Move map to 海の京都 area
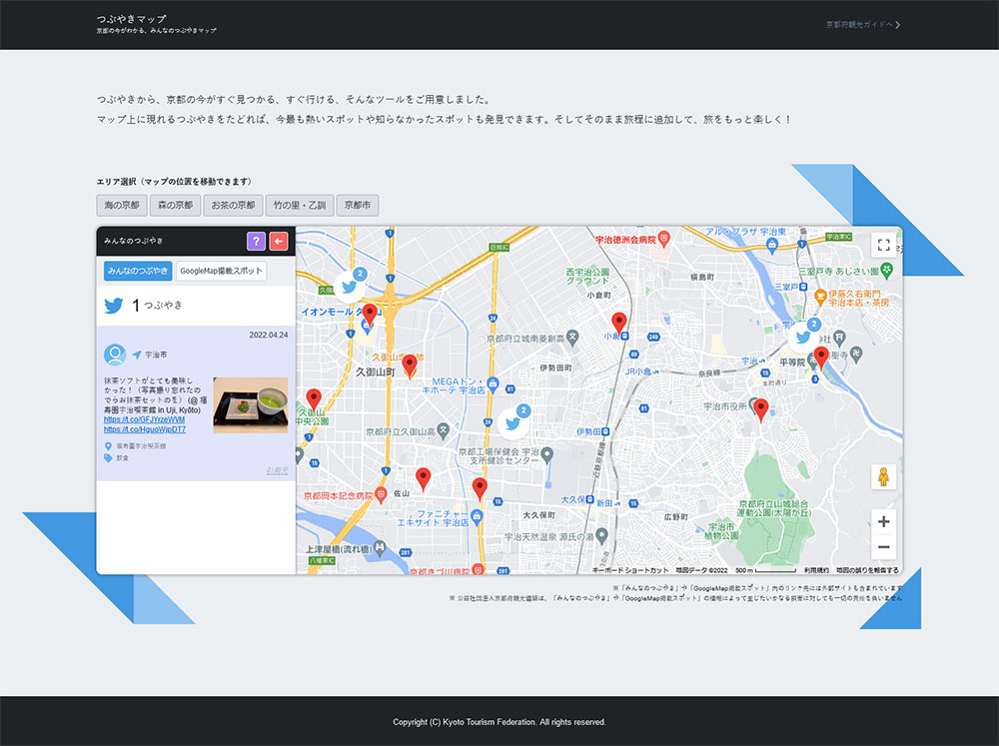The width and height of the screenshot is (999, 746). tap(122, 205)
